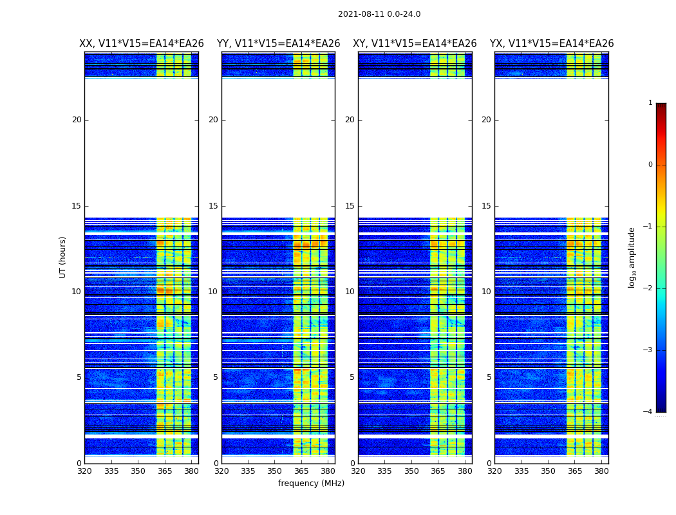
Task: Click the 2021-08-11 0.0-24.0 figure title
Action: [x=379, y=14]
